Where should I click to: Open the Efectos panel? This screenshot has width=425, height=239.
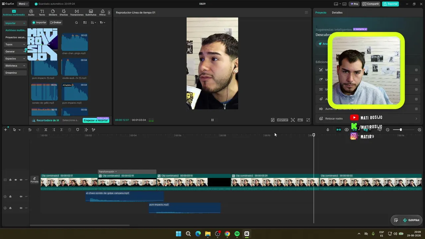(x=64, y=13)
